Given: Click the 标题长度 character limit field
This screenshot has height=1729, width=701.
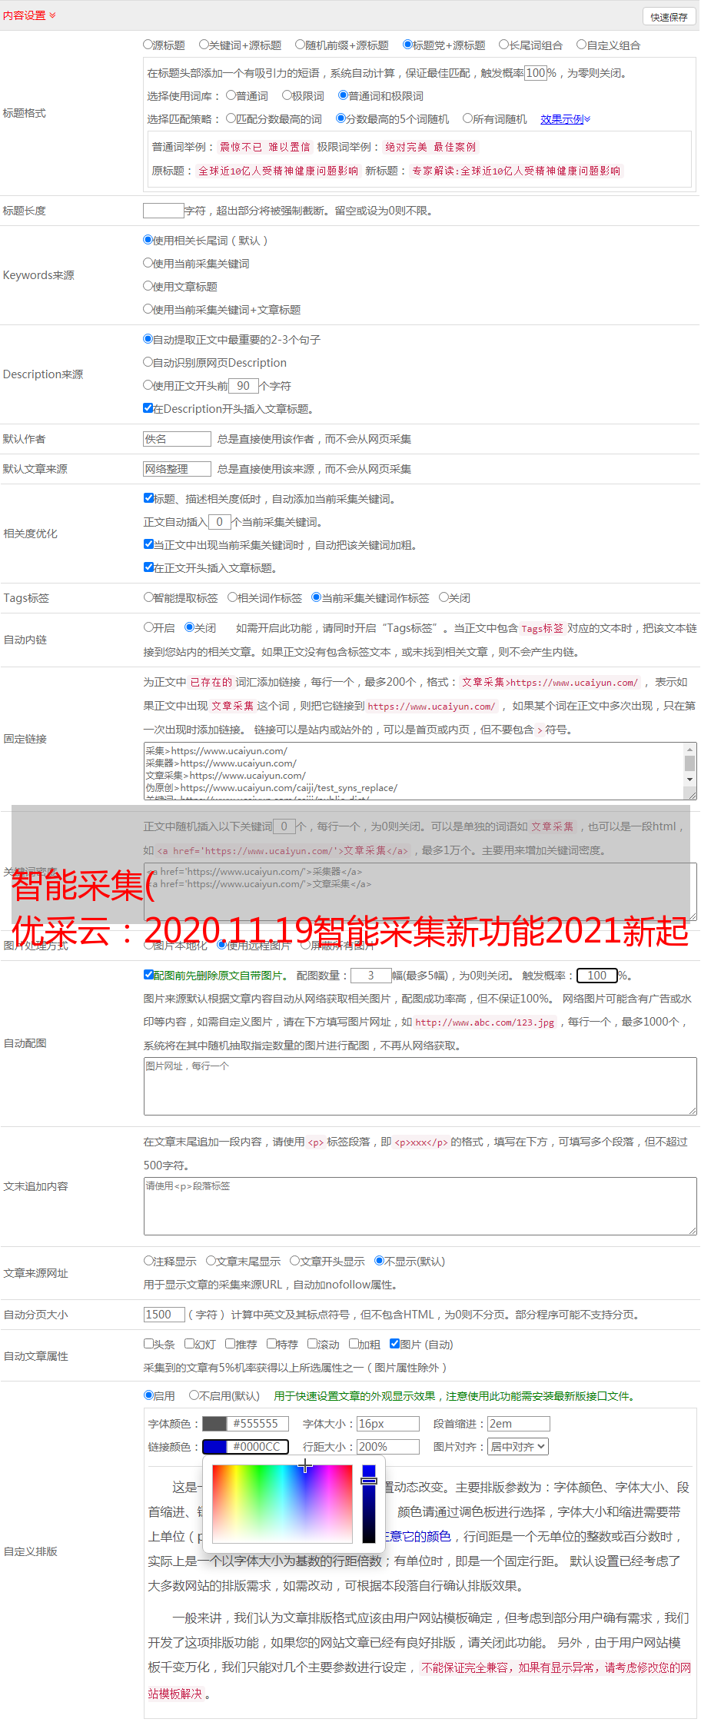Looking at the screenshot, I should pyautogui.click(x=164, y=211).
